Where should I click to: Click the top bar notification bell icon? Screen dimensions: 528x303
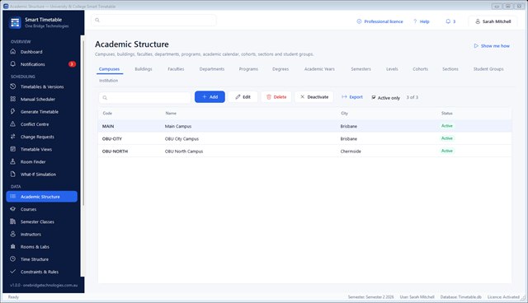click(x=448, y=21)
